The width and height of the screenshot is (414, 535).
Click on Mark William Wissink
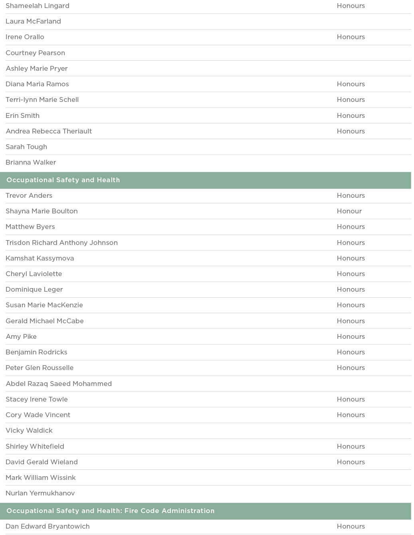[x=41, y=478]
